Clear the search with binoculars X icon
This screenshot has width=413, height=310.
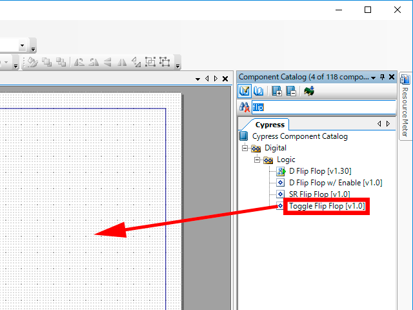coord(245,107)
